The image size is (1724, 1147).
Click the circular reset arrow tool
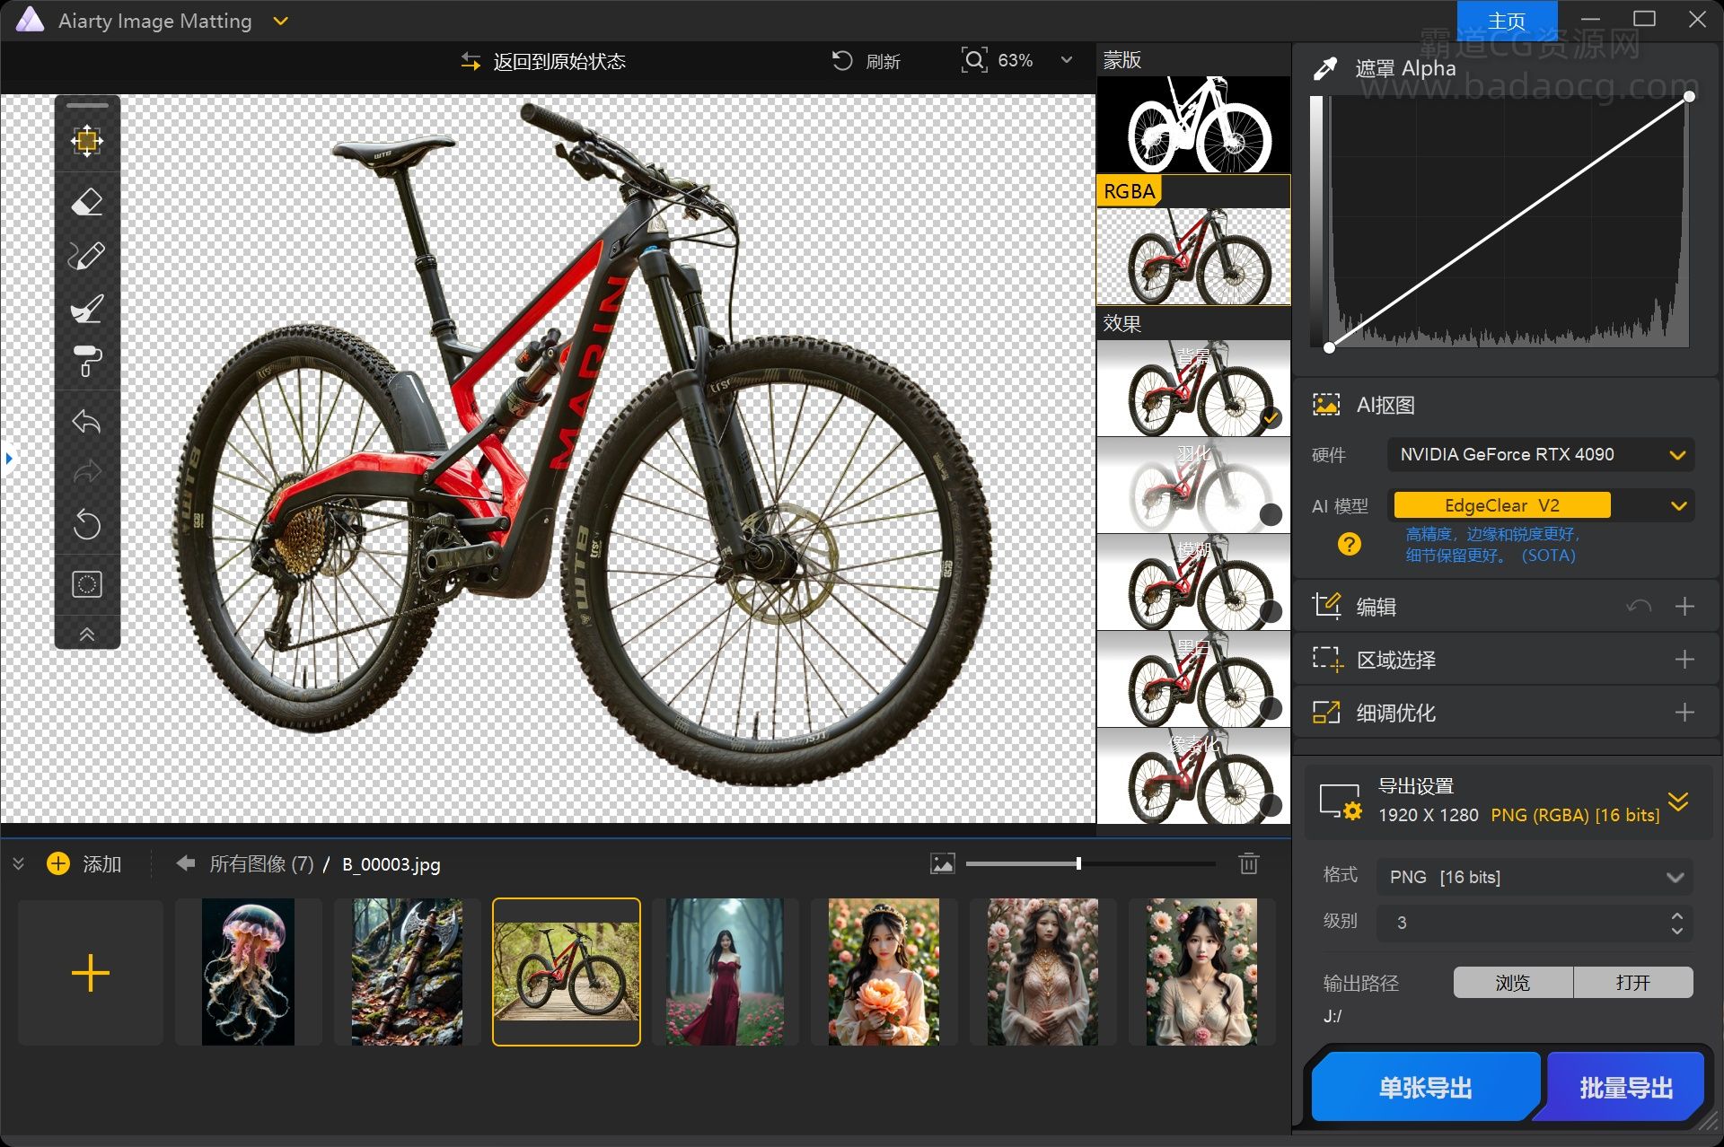[87, 524]
